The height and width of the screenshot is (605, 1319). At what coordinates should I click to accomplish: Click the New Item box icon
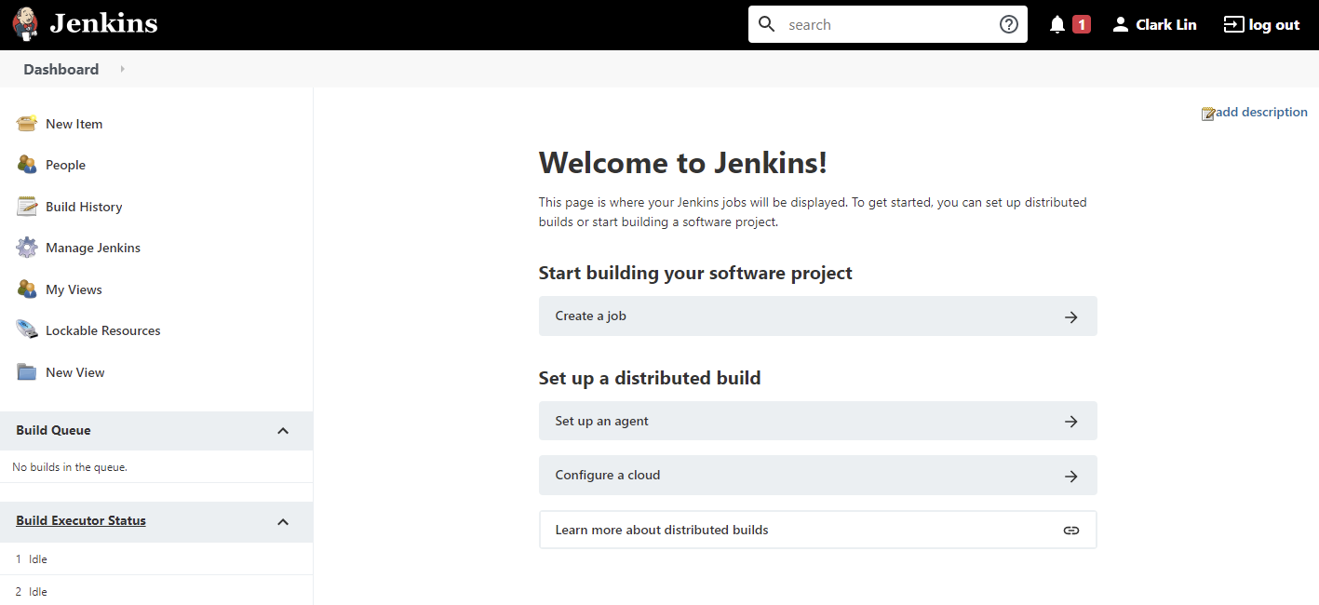[x=27, y=124]
